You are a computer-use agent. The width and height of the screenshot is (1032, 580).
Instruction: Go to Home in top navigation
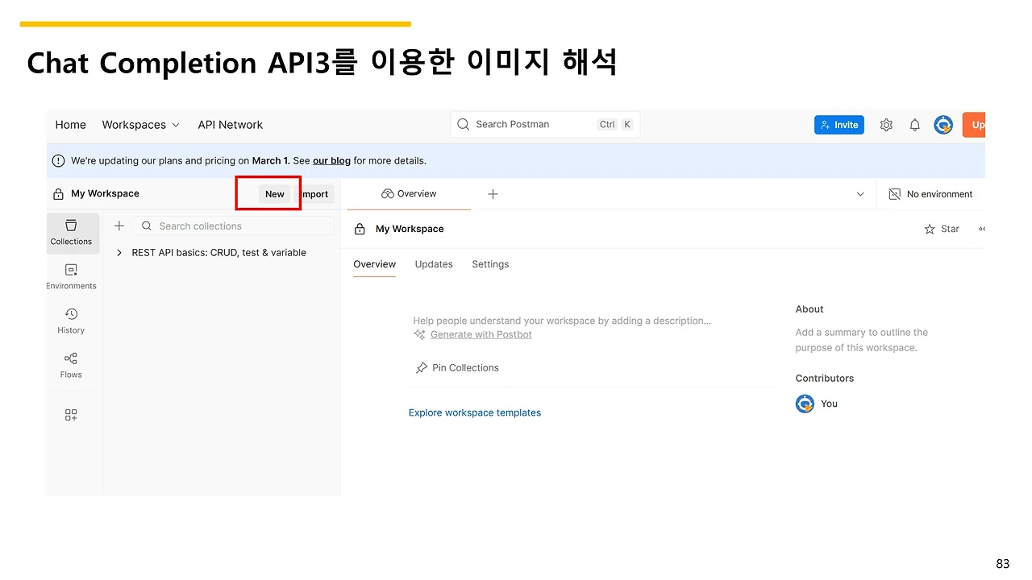(71, 125)
